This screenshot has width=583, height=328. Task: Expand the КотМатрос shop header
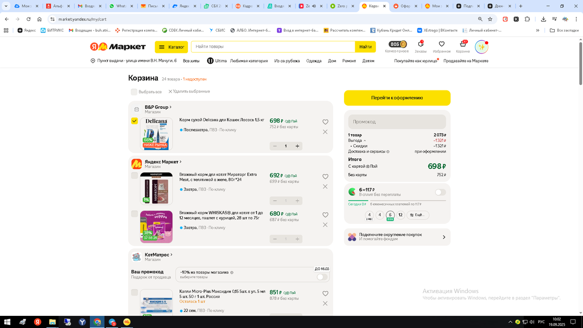pos(158,255)
